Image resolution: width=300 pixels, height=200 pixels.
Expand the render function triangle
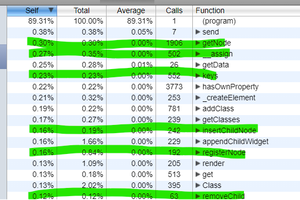pyautogui.click(x=198, y=163)
